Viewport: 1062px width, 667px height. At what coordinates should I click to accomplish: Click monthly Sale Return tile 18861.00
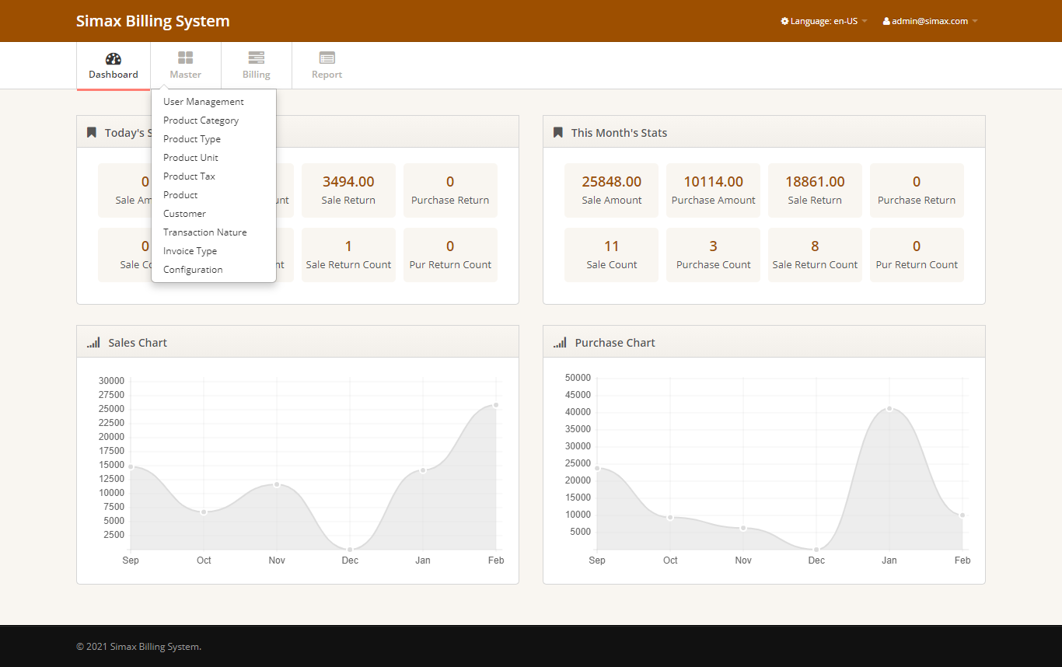815,190
